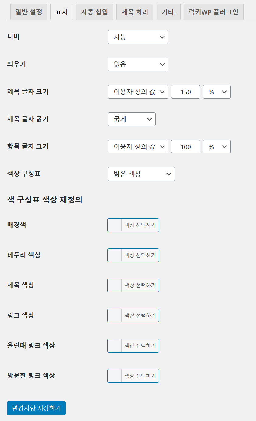This screenshot has height=421, width=256.
Task: Select the 제목 처리 tab
Action: (x=135, y=12)
